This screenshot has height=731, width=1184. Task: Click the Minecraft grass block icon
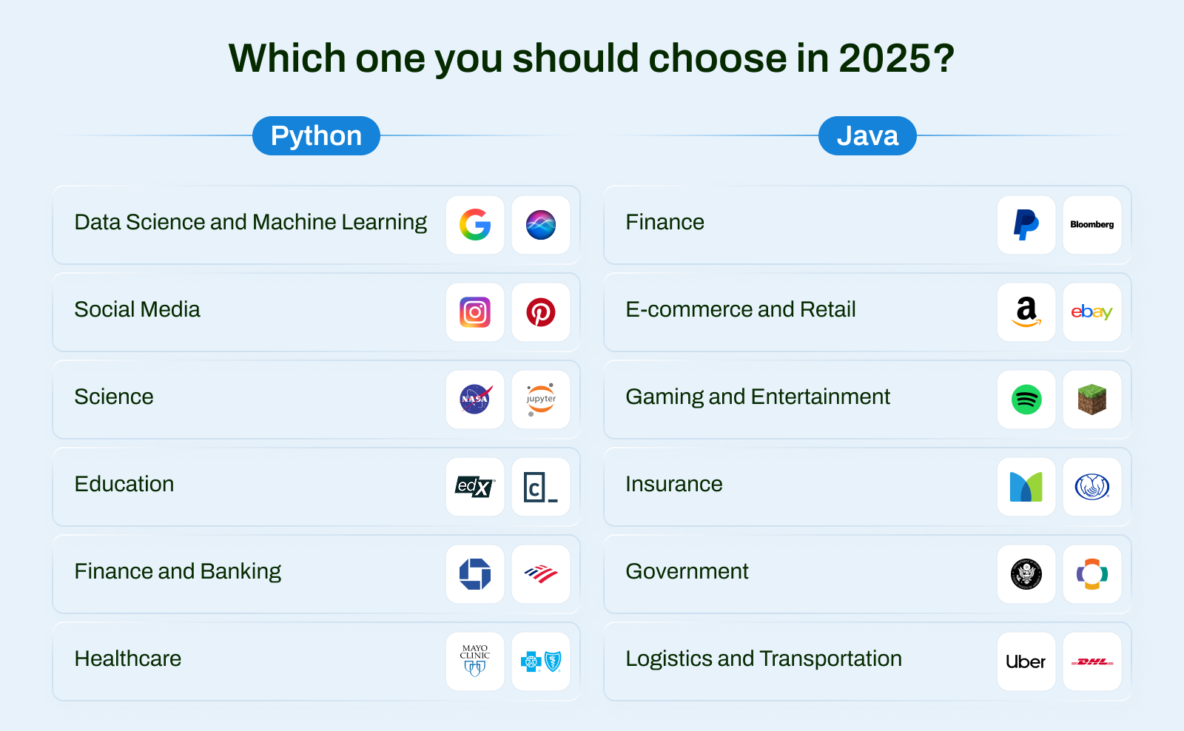point(1092,400)
